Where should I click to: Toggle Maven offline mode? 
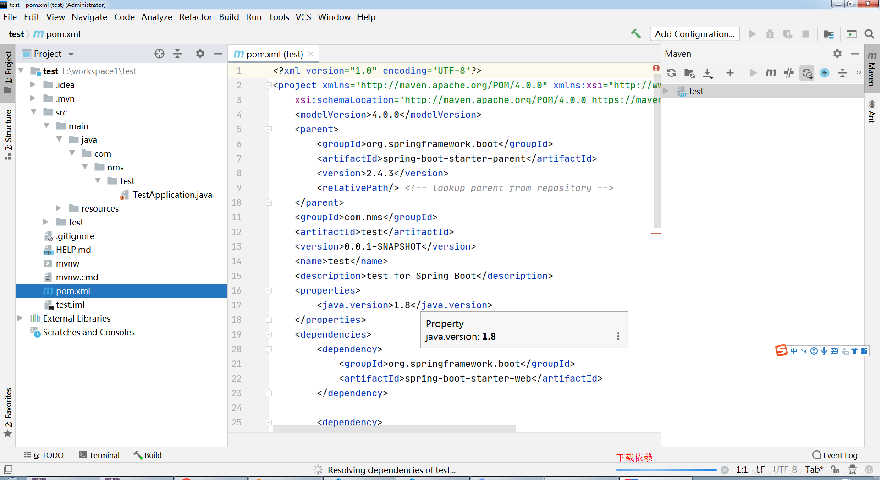[789, 73]
